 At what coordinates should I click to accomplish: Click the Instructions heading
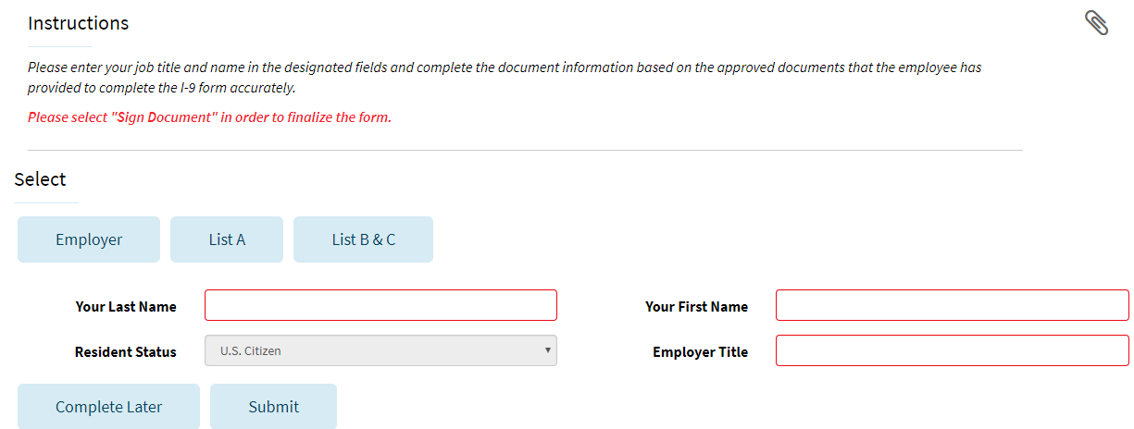79,23
